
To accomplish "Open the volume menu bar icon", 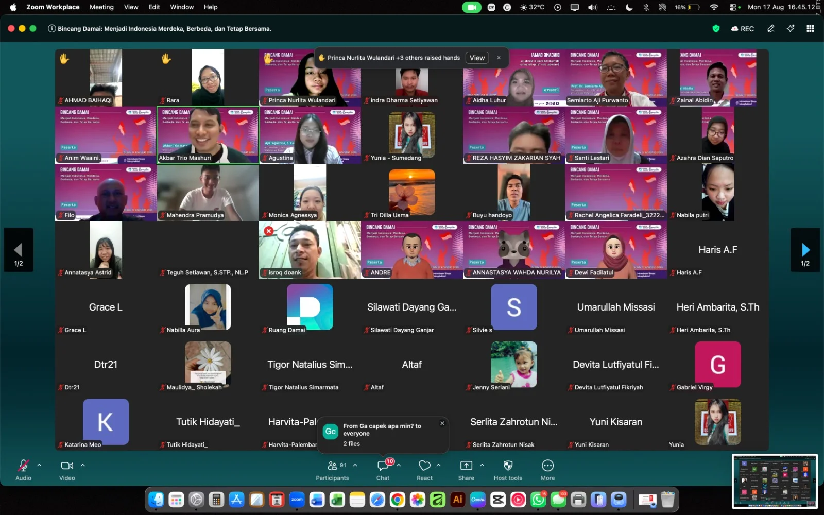I will coord(593,7).
